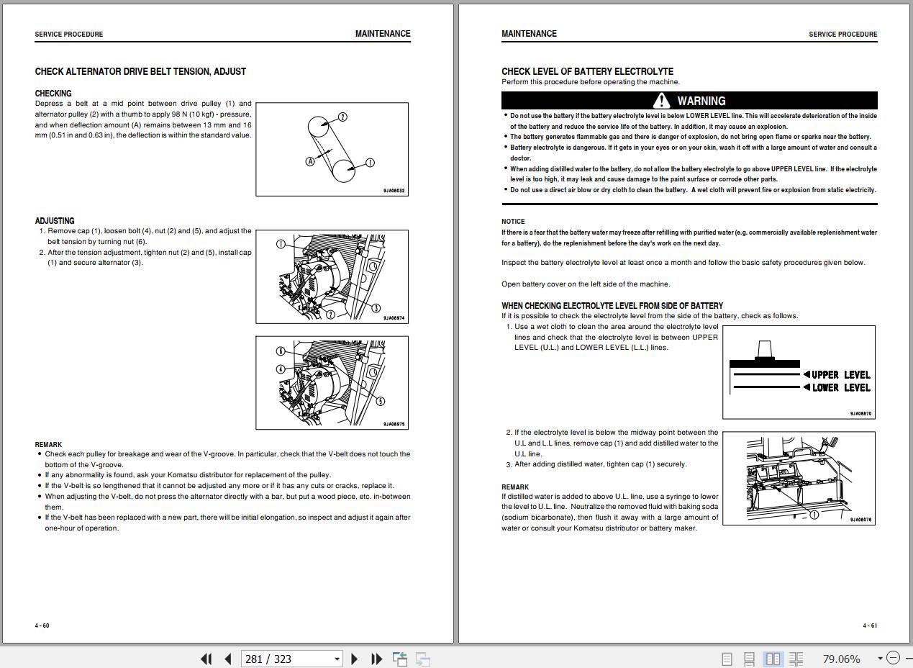913x668 pixels.
Task: Click heading CHECK LEVEL OF BATTERY ELECTROLYTE
Action: coord(587,71)
